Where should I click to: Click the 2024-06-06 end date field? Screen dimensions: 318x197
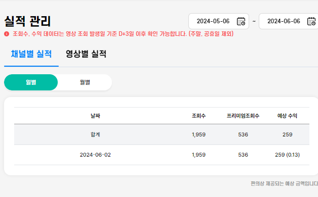[289, 21]
